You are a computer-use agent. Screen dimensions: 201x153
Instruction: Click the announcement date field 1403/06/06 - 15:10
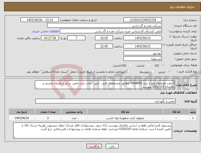tap(40, 20)
